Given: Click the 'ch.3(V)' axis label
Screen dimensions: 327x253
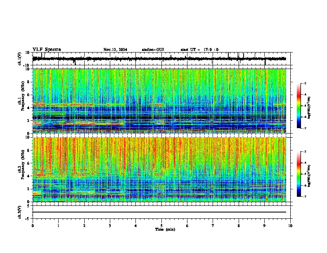Looking at the screenshot, I should click(20, 212).
